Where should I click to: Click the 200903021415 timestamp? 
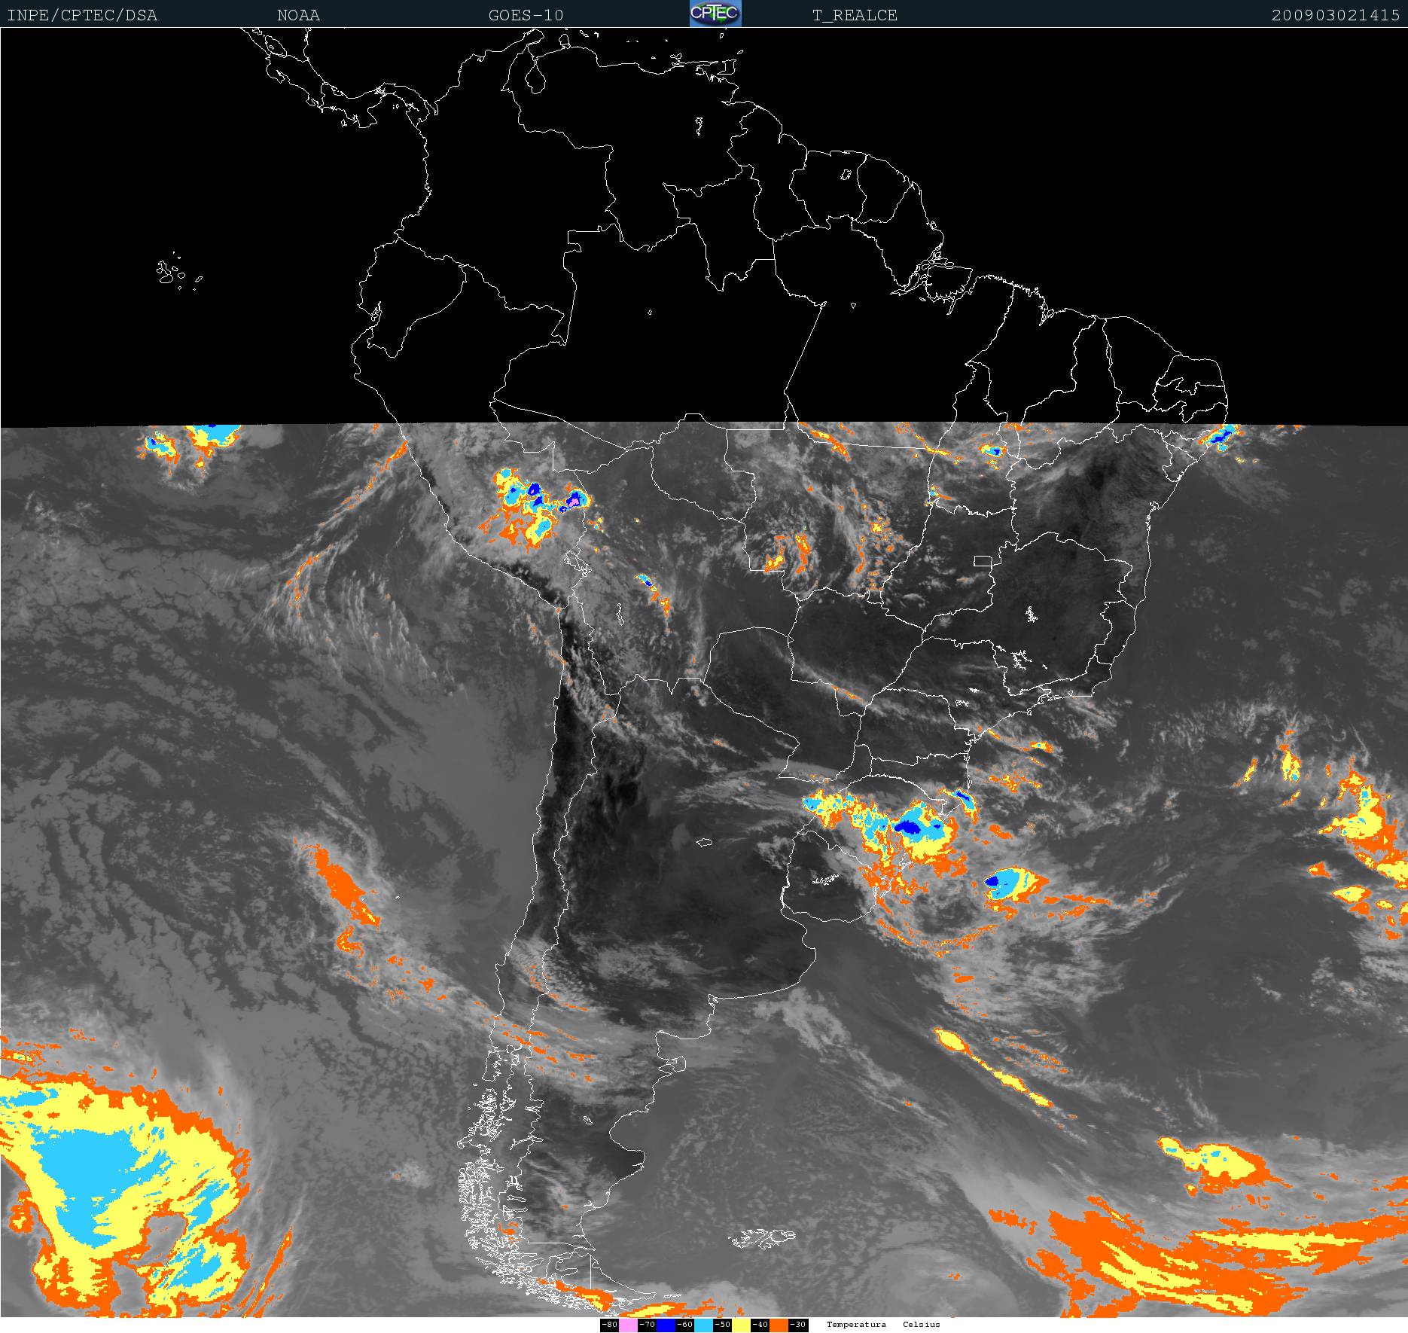[x=1336, y=15]
